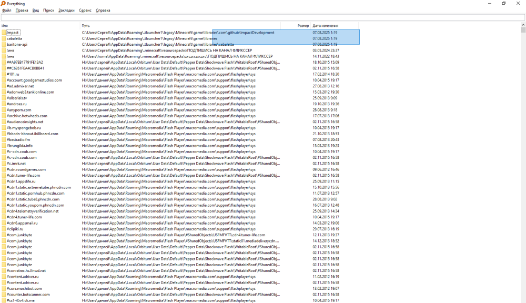
Task: Click folder icon of the Impact row
Action: (x=4, y=33)
